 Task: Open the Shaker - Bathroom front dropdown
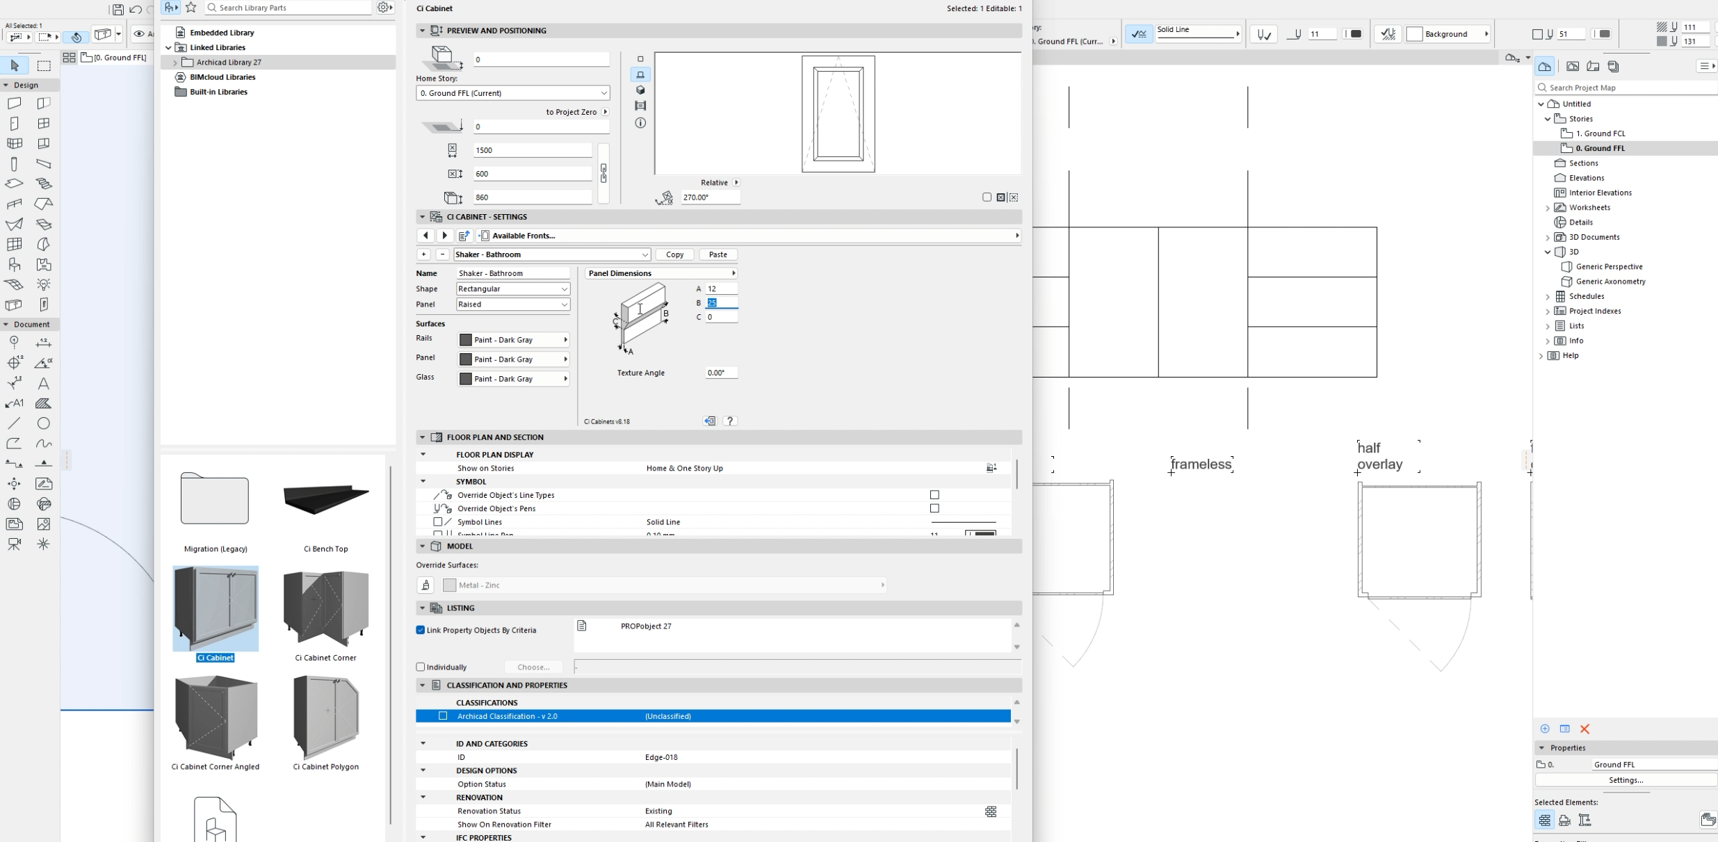[x=552, y=254]
